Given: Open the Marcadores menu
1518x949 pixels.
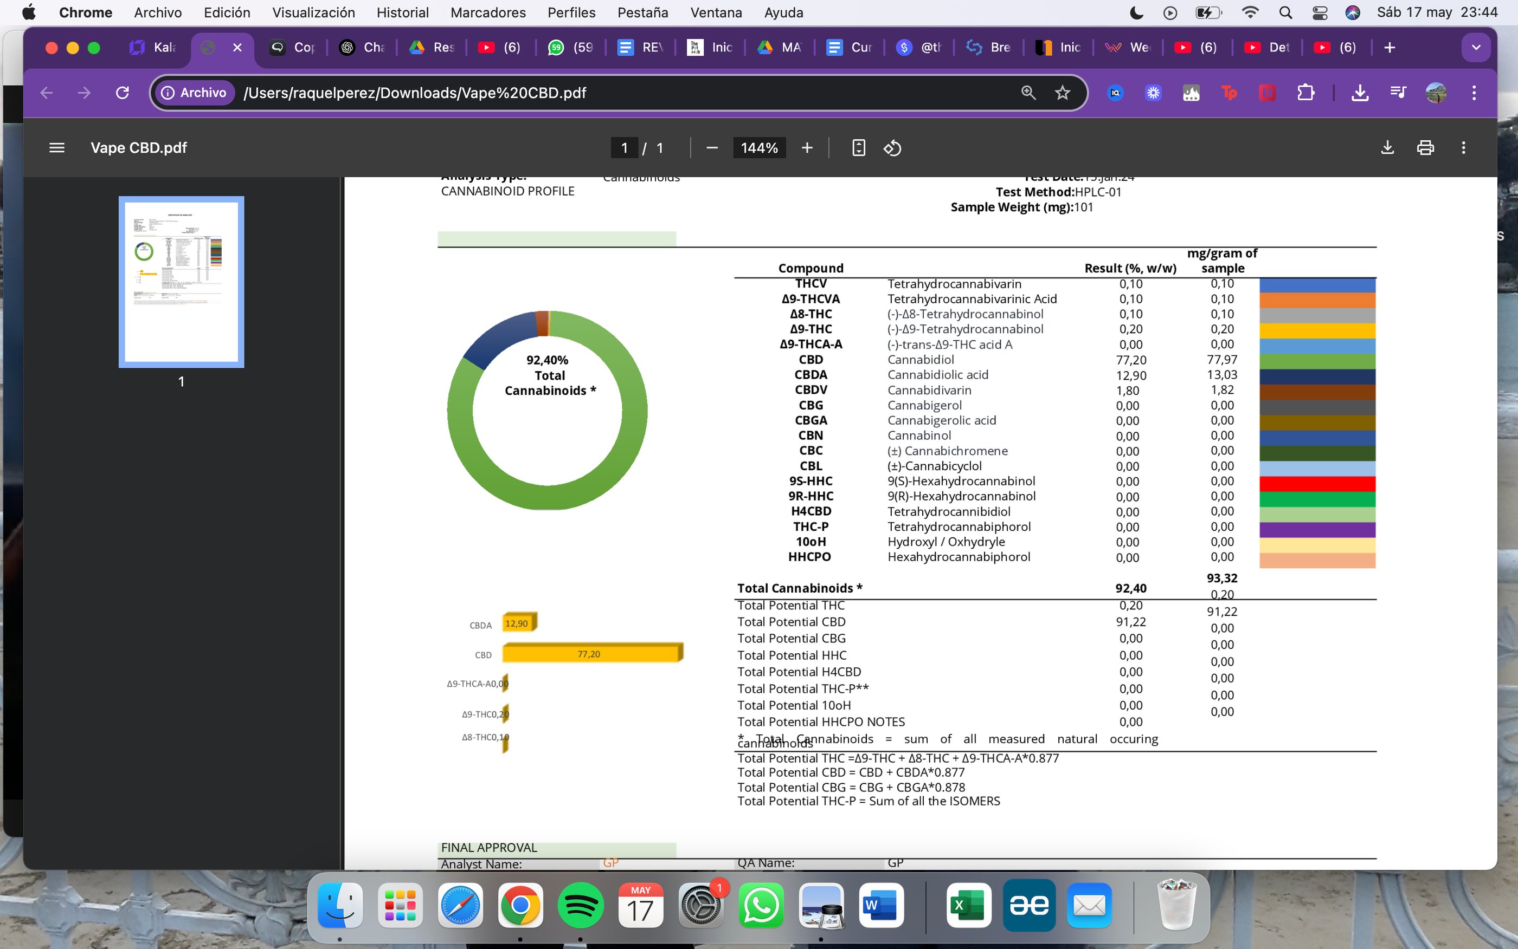Looking at the screenshot, I should 488,12.
